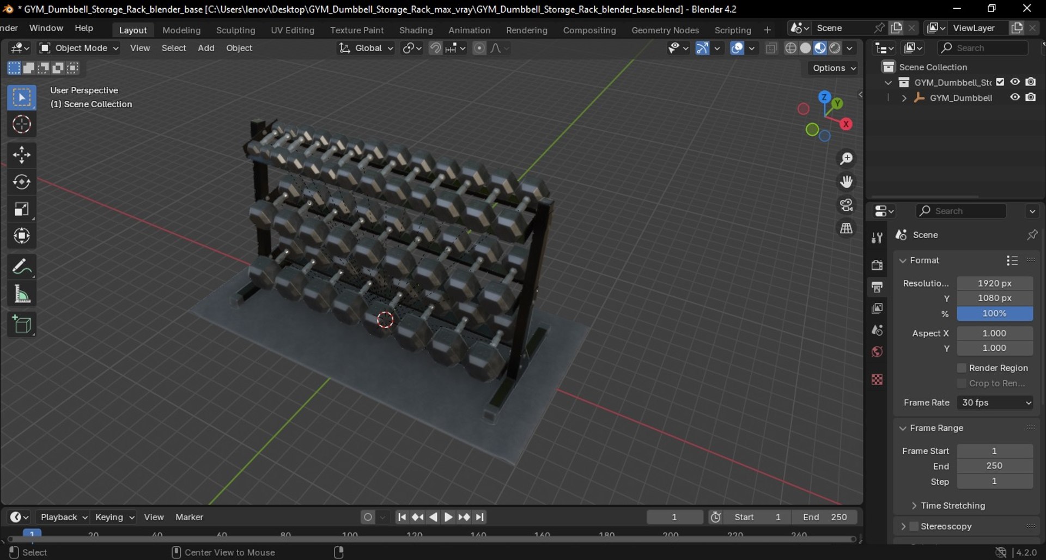
Task: Open the Help menu
Action: click(x=84, y=28)
